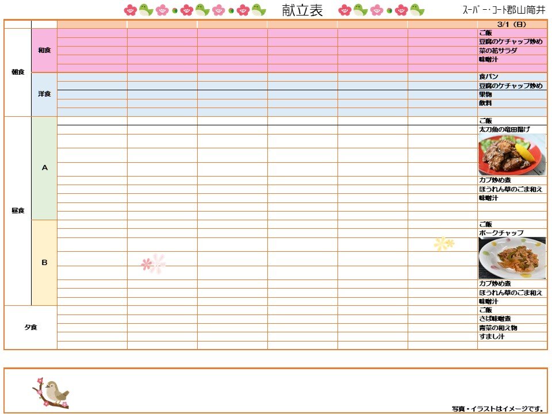Viewport: 552px width, 414px height.
Task: Open the 太刀魚の竜田揚げ dish photo
Action: click(512, 155)
